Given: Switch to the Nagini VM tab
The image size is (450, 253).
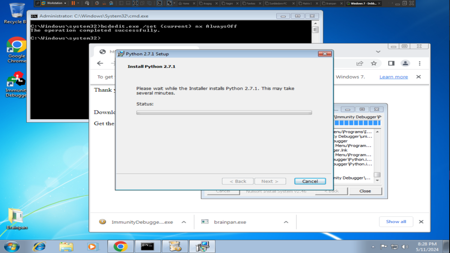Looking at the screenshot, I should (x=229, y=3).
